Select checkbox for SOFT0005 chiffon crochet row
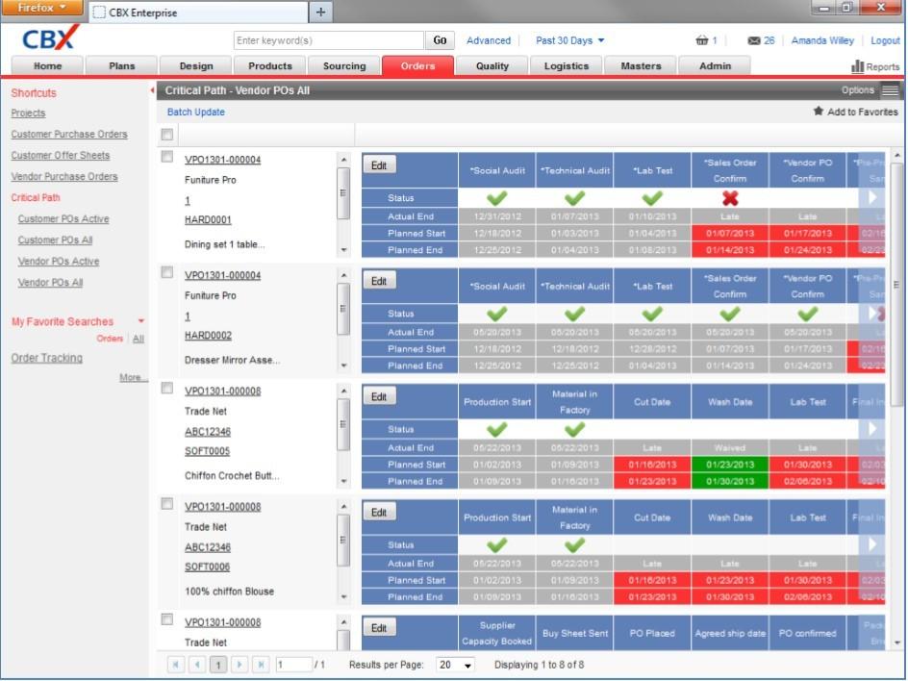The image size is (908, 681). pos(167,389)
